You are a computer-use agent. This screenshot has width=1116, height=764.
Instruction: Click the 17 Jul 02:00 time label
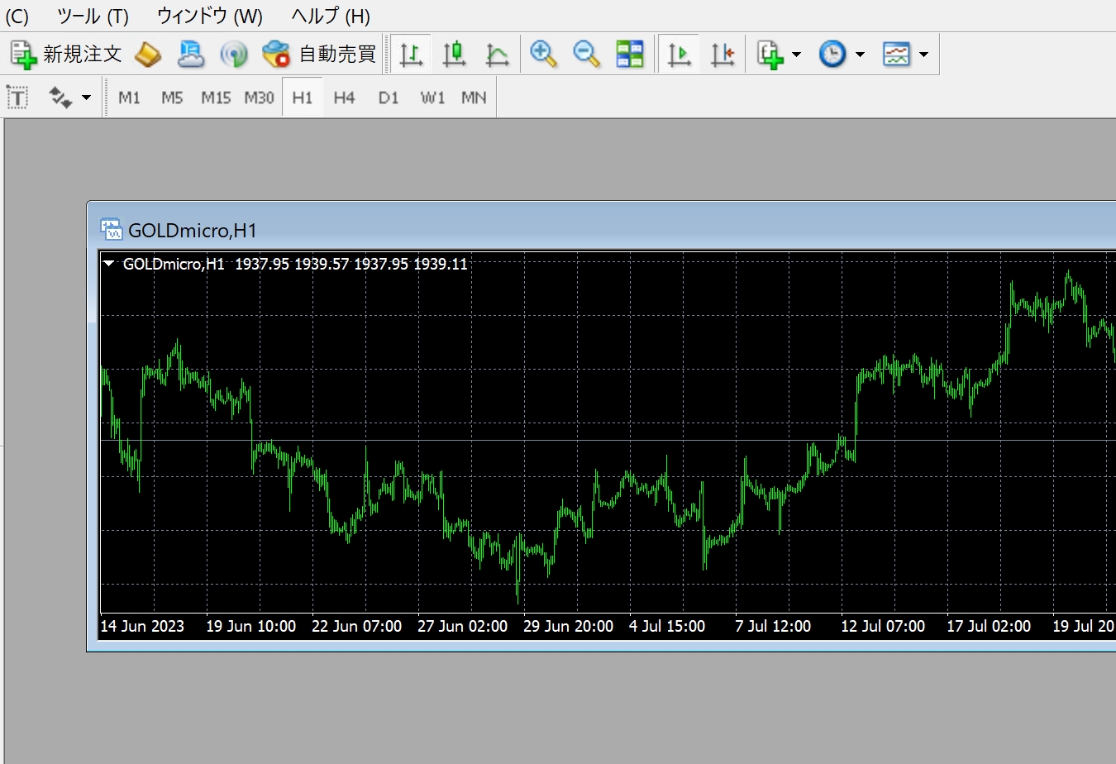(989, 627)
